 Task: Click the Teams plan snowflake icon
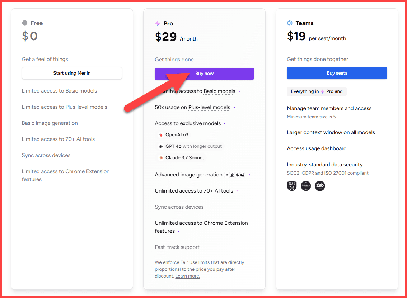(290, 23)
